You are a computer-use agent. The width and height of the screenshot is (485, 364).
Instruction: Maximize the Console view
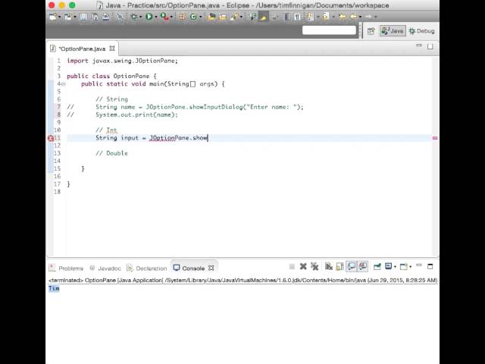coord(430,266)
